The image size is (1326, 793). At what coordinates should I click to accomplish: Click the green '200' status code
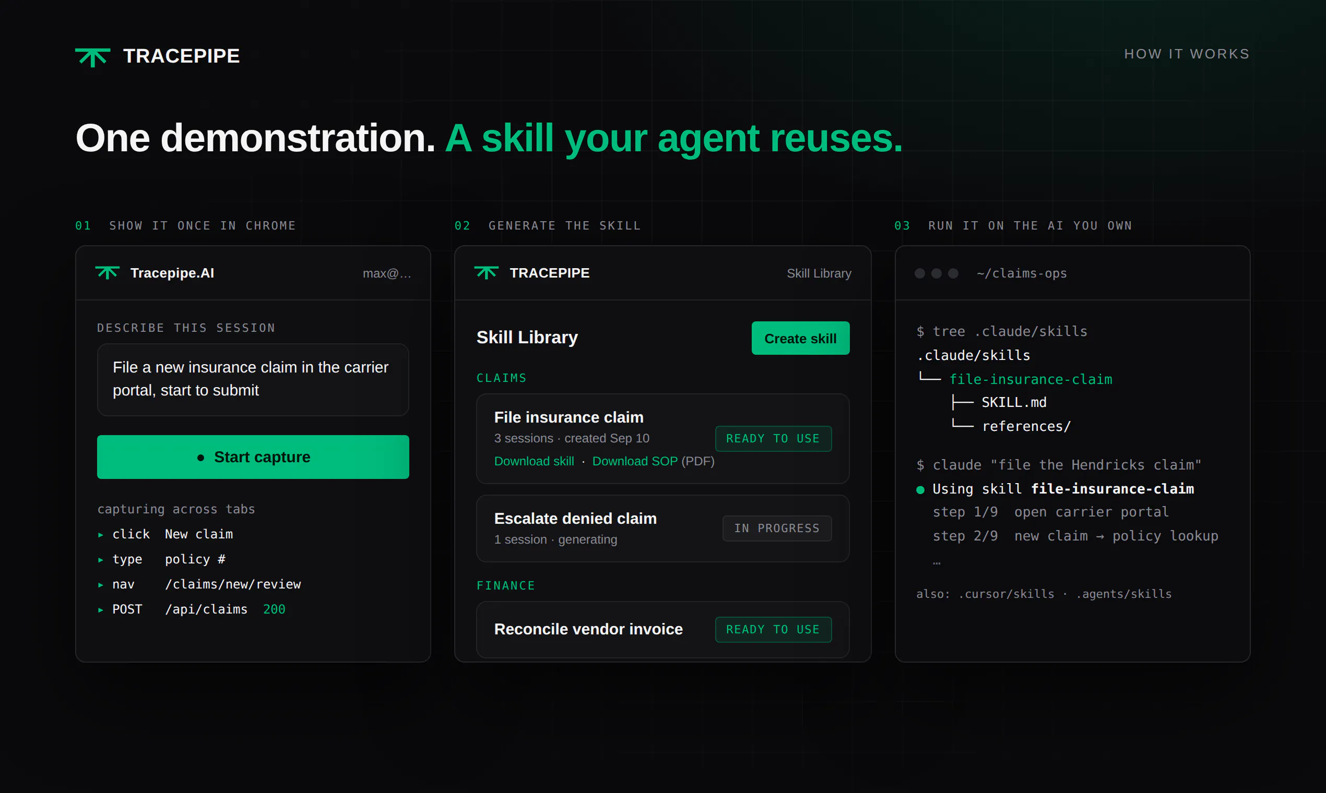[x=274, y=610]
